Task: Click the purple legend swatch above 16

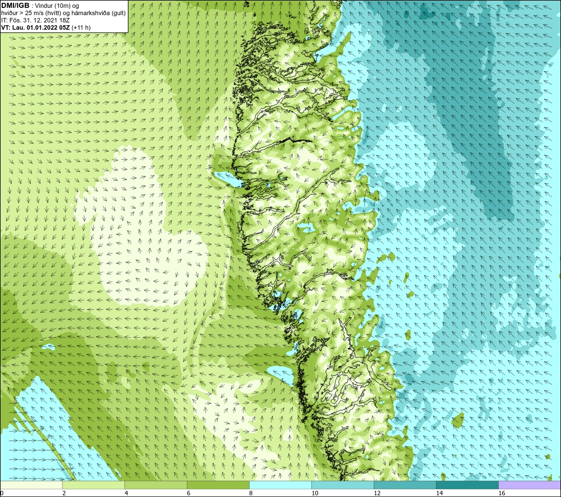Action: click(x=530, y=485)
